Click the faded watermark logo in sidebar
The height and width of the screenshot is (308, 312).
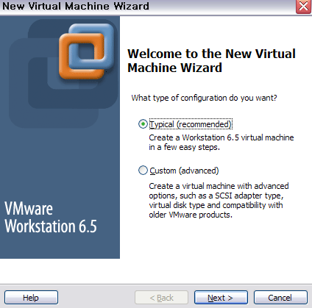(x=63, y=74)
